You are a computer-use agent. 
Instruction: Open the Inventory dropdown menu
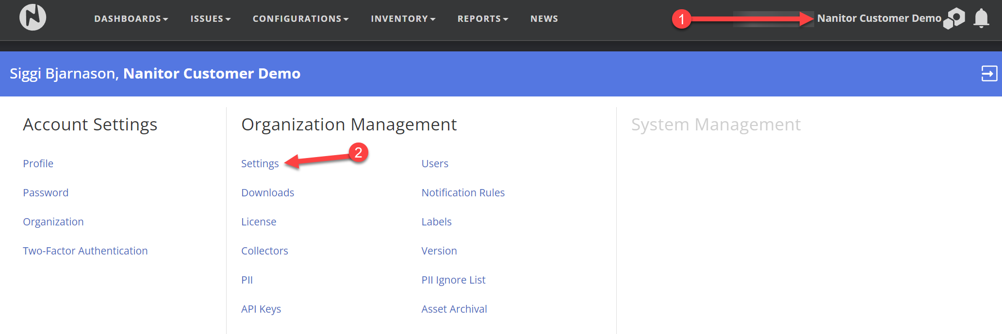pyautogui.click(x=403, y=18)
